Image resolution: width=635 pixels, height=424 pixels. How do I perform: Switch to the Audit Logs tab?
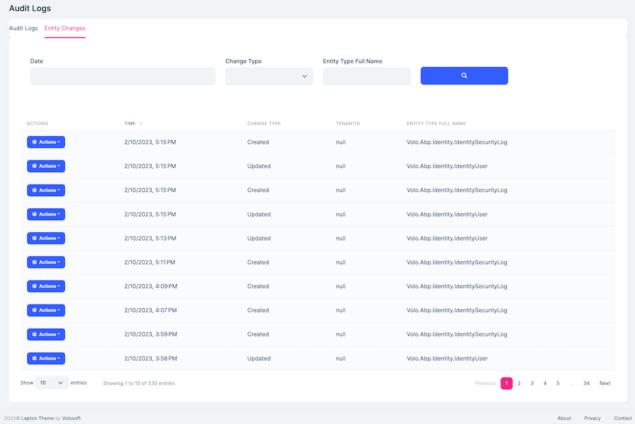coord(23,28)
